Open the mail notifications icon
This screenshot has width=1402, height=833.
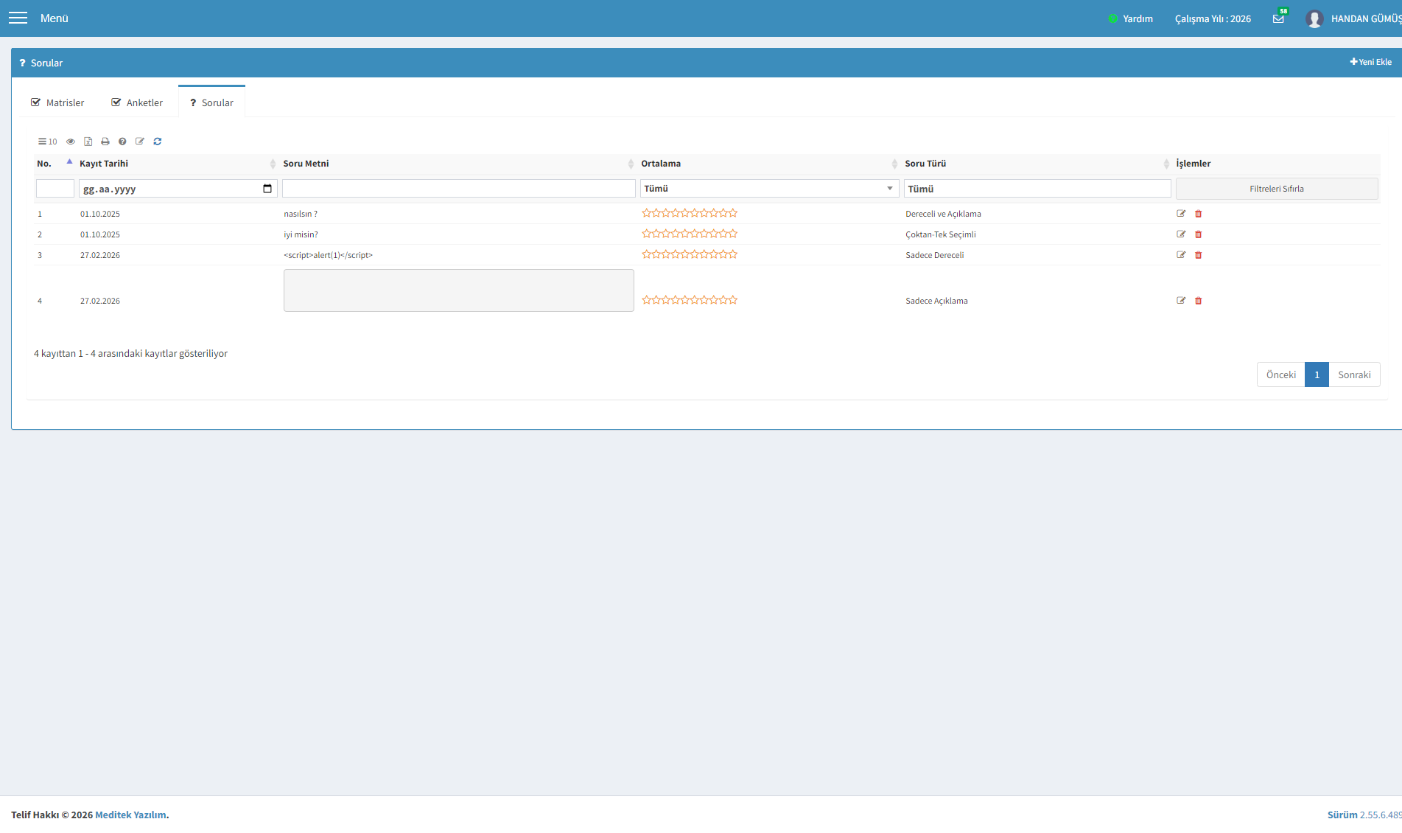point(1278,18)
